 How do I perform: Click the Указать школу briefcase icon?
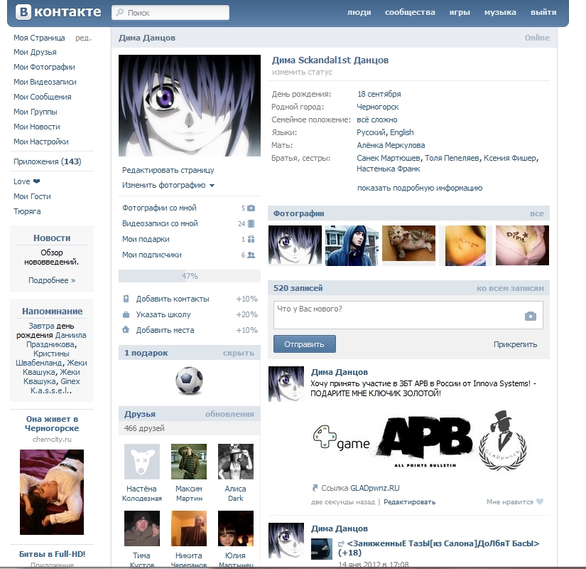(126, 314)
